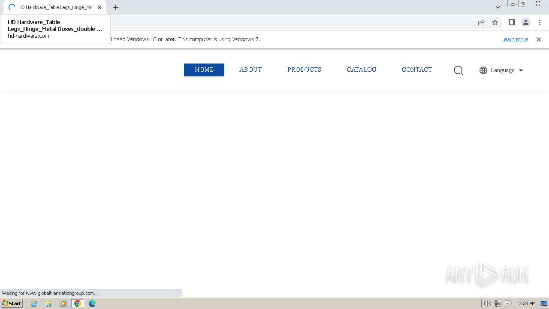Open the network tray icon
This screenshot has height=309, width=549.
498,303
